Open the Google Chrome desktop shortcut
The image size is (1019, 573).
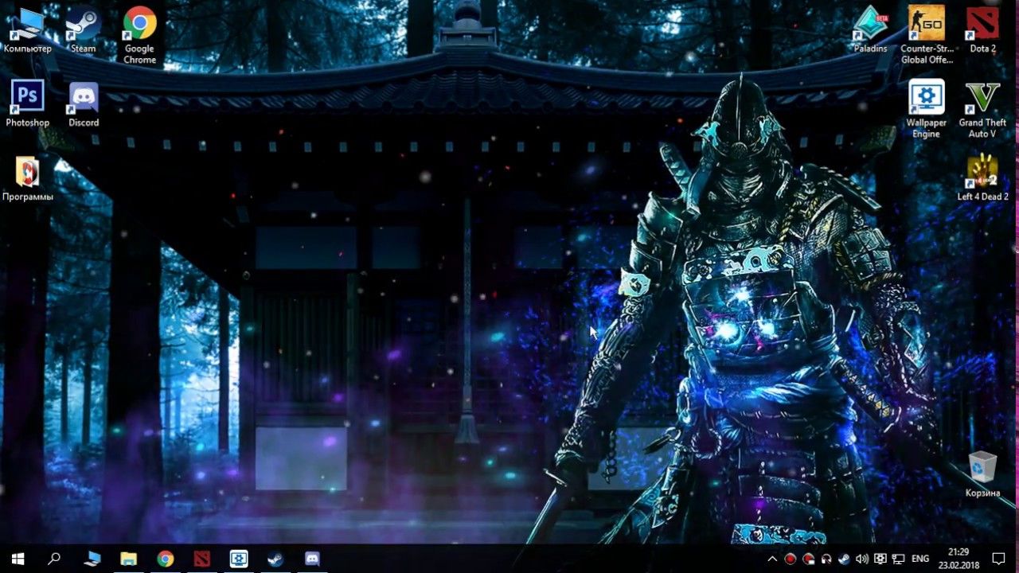(x=139, y=35)
